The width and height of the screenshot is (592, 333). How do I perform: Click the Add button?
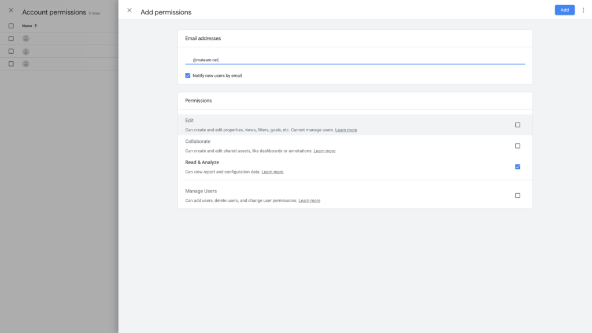pyautogui.click(x=564, y=10)
